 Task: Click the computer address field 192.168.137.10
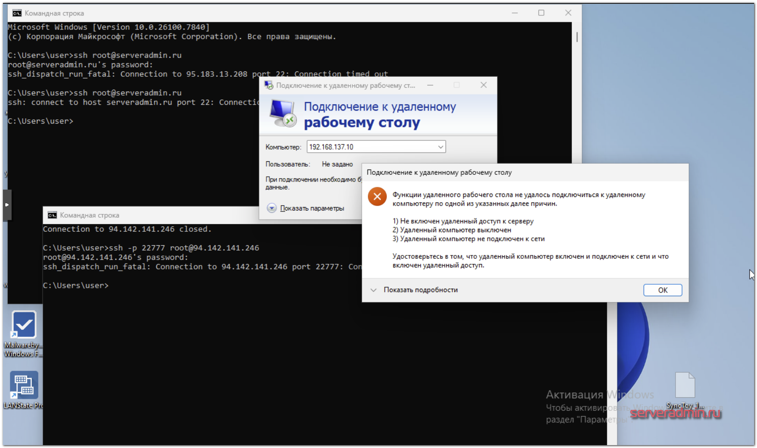pos(371,147)
